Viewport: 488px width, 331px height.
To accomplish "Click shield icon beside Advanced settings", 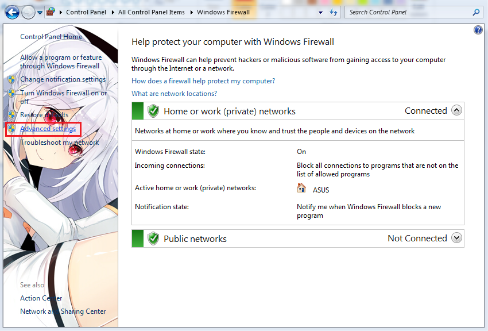I will [11, 129].
